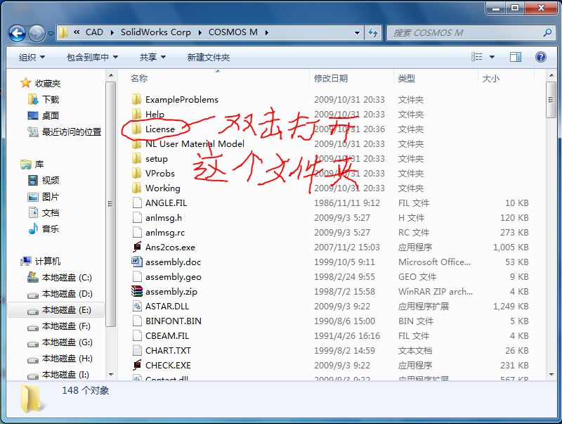Open the 视频 library

[44, 180]
